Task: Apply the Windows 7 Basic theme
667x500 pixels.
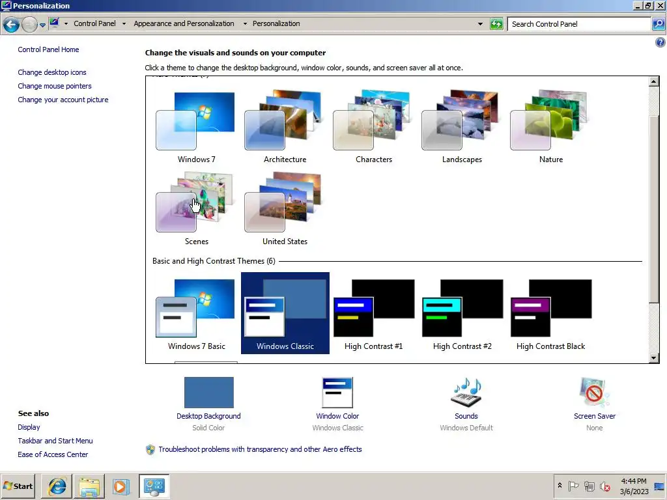Action: 196,314
